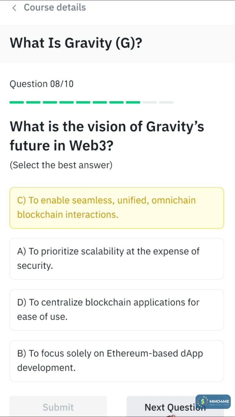Tap the Question 08/10 counter
The width and height of the screenshot is (235, 417).
click(x=42, y=84)
